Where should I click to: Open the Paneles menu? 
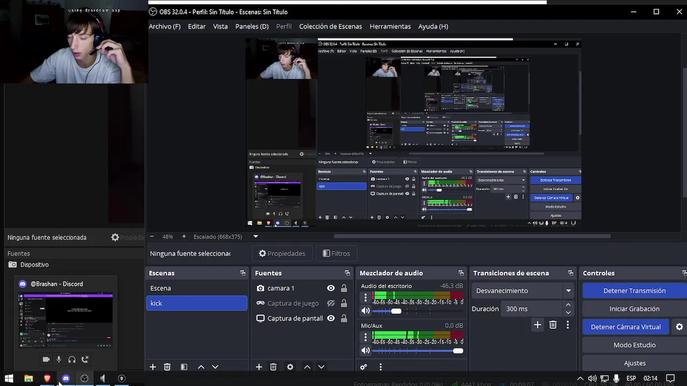tap(252, 26)
